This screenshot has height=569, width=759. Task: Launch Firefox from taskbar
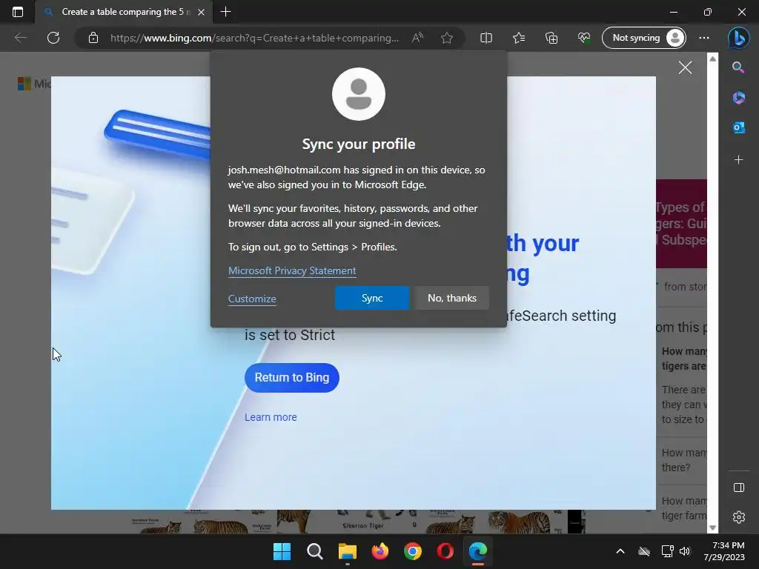[380, 551]
